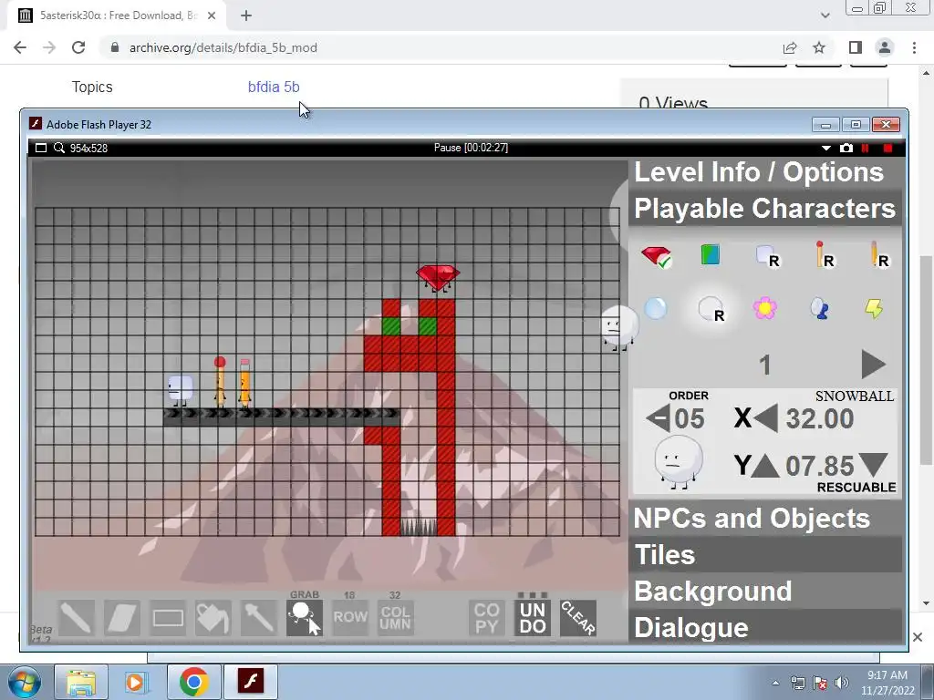Screen dimensions: 934x700
Task: Select the paint bucket fill tool
Action: [x=213, y=617]
